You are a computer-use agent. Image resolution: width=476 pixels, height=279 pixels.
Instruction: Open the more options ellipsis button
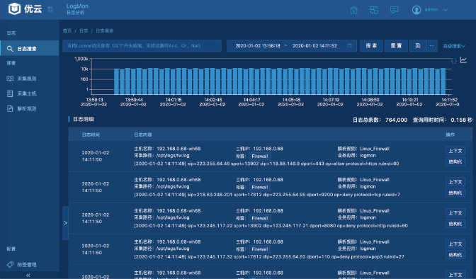coord(431,46)
